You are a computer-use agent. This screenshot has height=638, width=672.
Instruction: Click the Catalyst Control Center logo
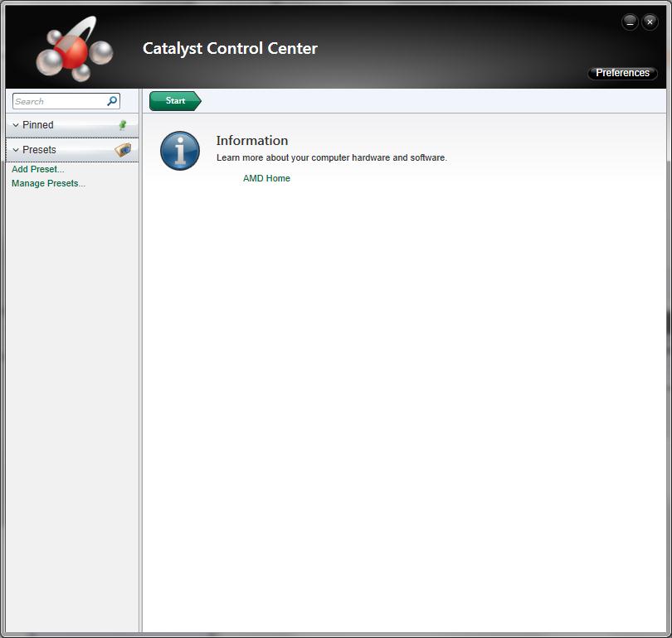(74, 49)
